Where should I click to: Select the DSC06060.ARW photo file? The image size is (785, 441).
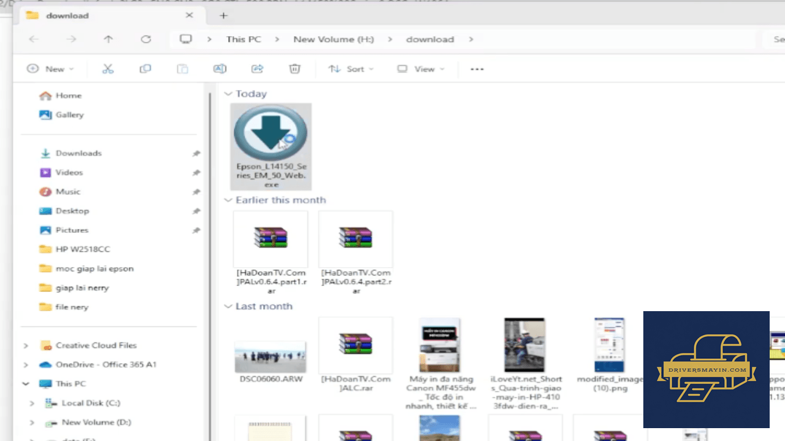(270, 361)
